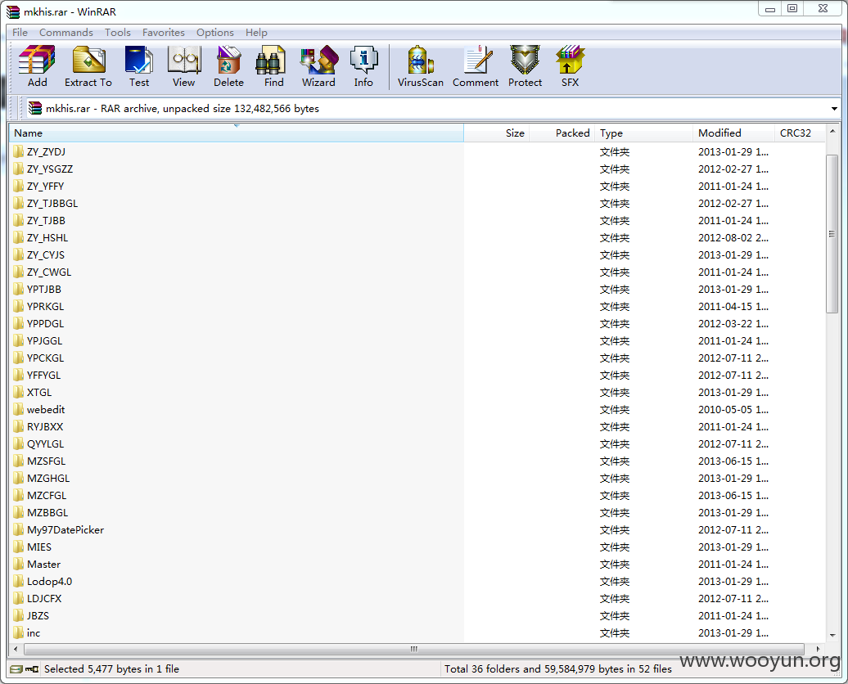
Task: Sort by the Modified column header
Action: [x=733, y=133]
